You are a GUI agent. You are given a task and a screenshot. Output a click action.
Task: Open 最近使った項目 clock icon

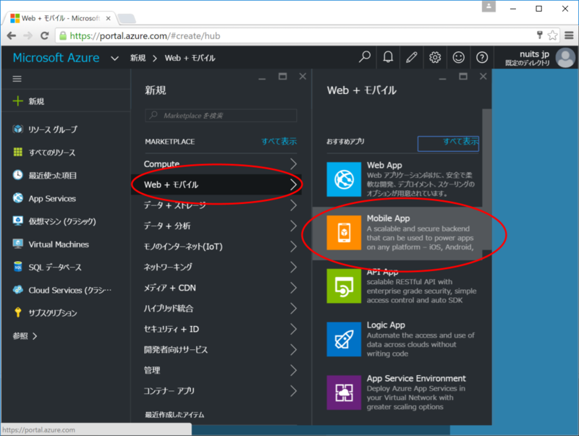(17, 175)
